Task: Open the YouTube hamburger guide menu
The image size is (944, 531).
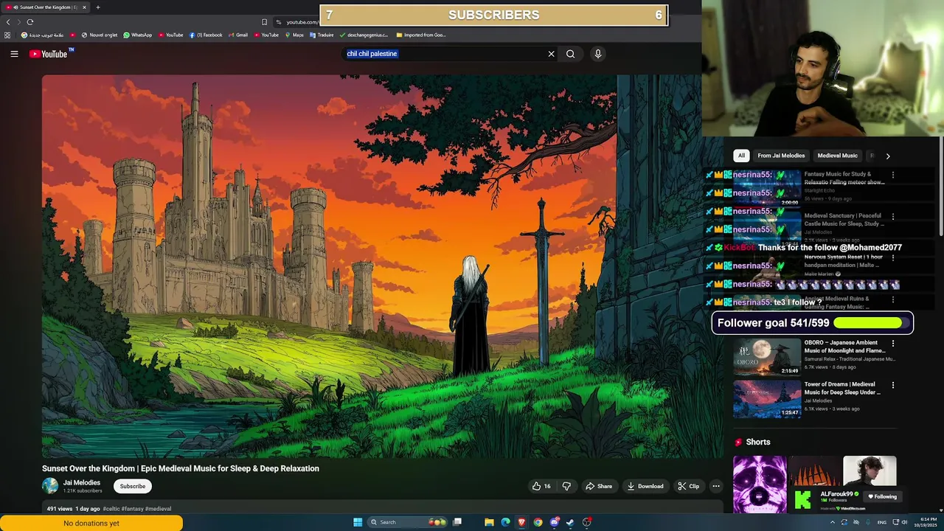Action: 14,54
